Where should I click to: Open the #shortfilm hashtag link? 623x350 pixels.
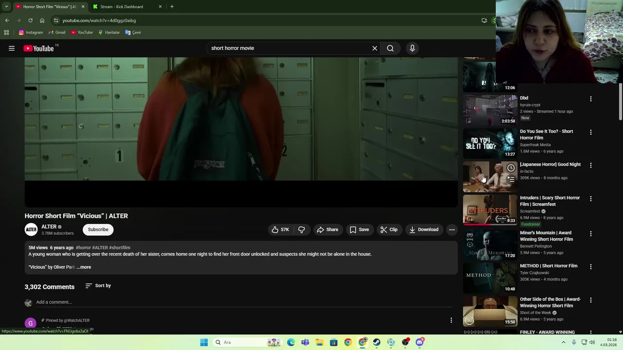[119, 247]
